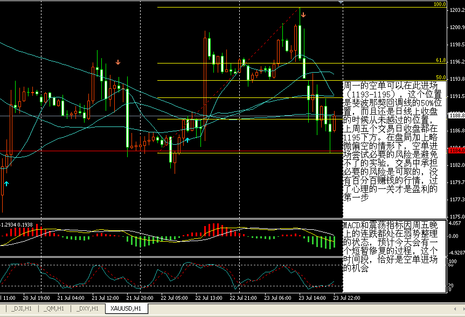Click the 21 Jul 04:00 time label
The image size is (465, 317).
[x=71, y=298]
